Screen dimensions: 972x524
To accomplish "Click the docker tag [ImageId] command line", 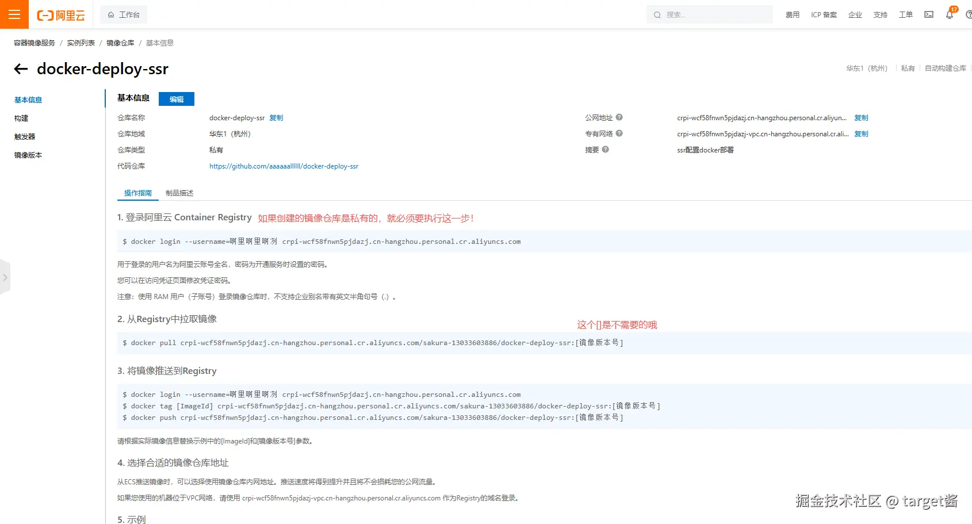I will pyautogui.click(x=391, y=406).
